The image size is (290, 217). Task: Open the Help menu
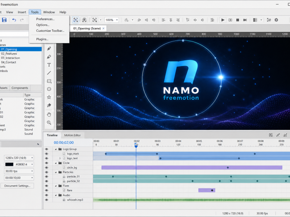(x=63, y=12)
